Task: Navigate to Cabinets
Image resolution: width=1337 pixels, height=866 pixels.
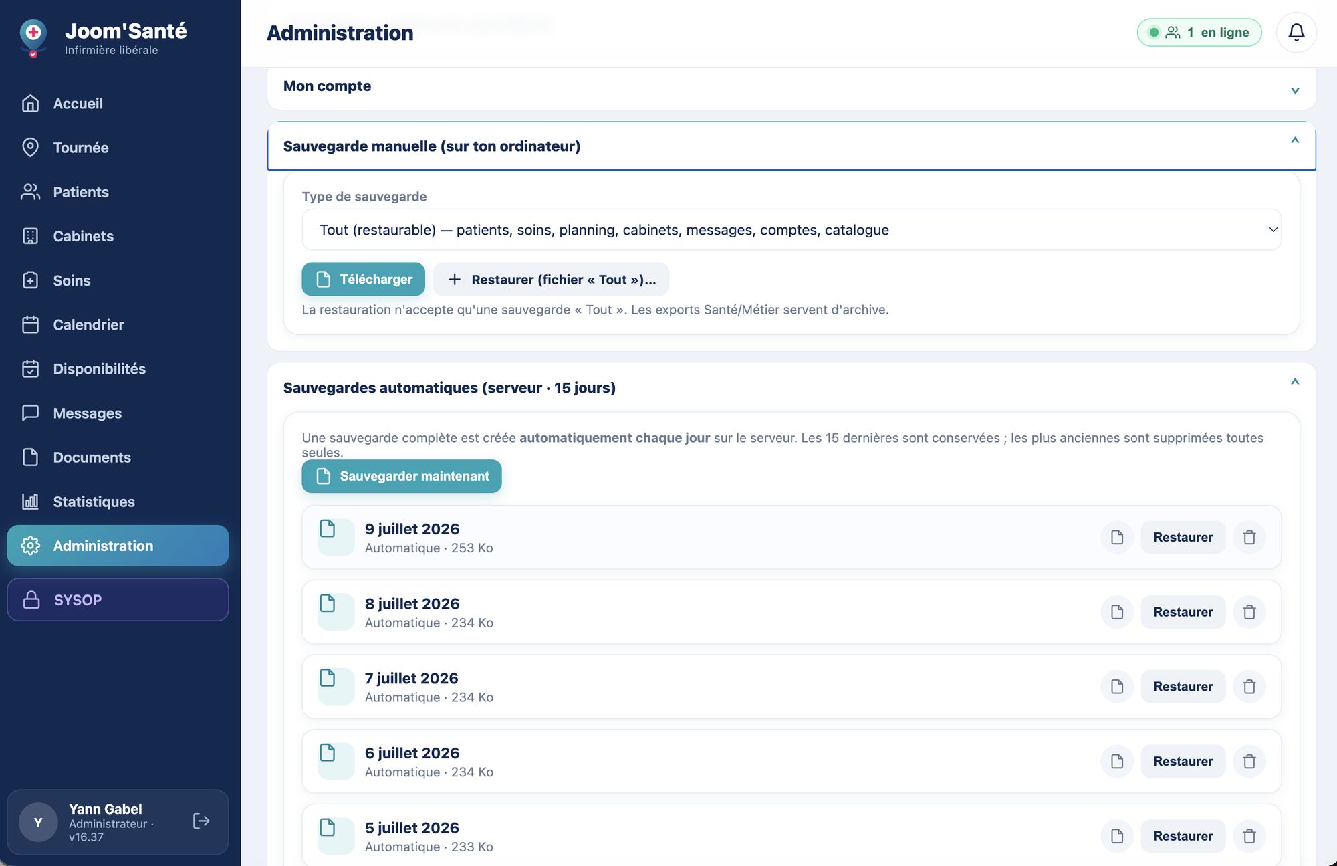Action: tap(118, 236)
